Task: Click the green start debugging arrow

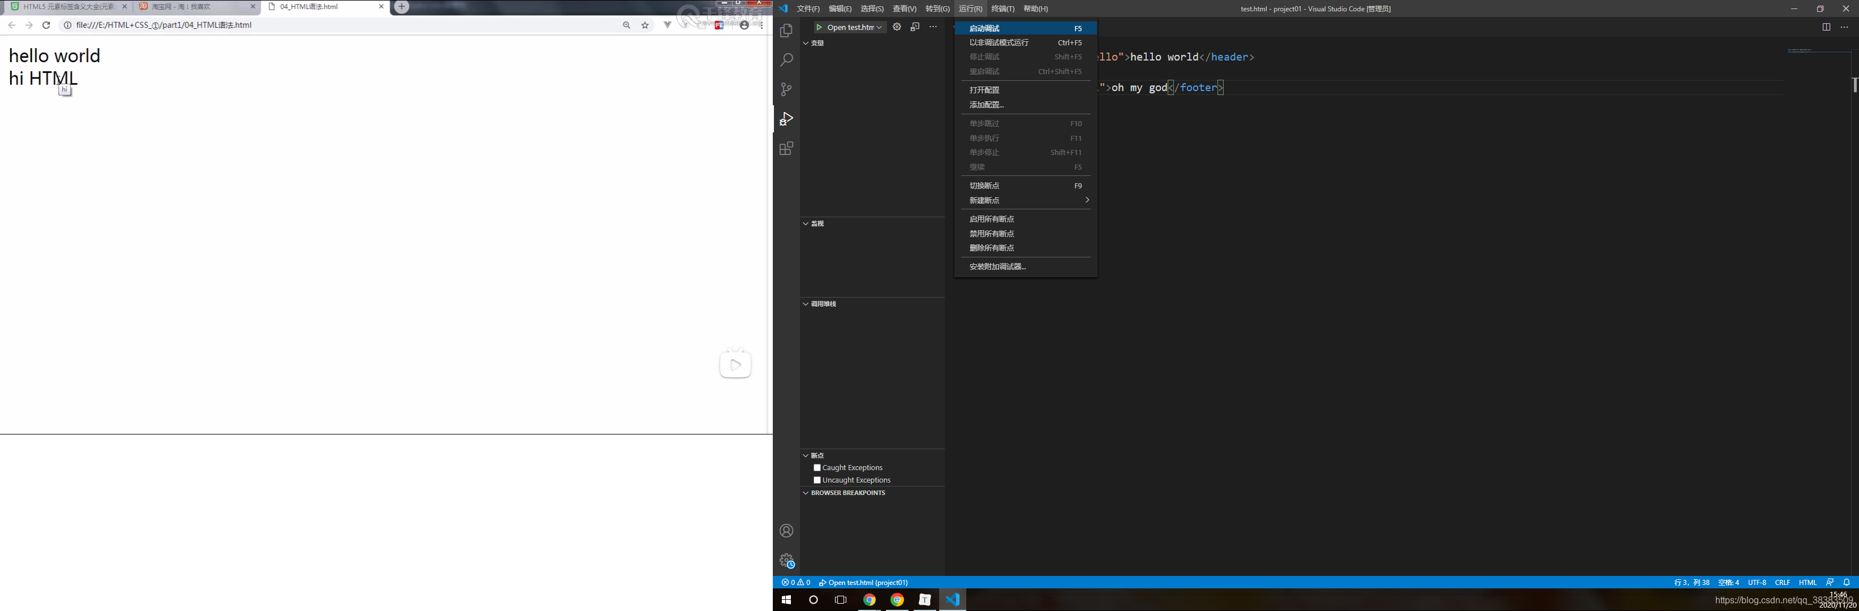Action: [x=819, y=27]
